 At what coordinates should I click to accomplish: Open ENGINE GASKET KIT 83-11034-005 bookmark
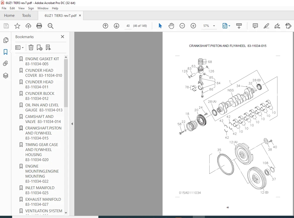(42, 61)
